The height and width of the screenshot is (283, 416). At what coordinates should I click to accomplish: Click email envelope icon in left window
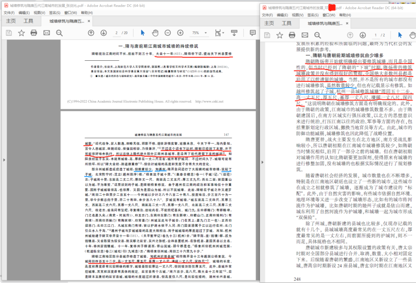tap(47, 33)
